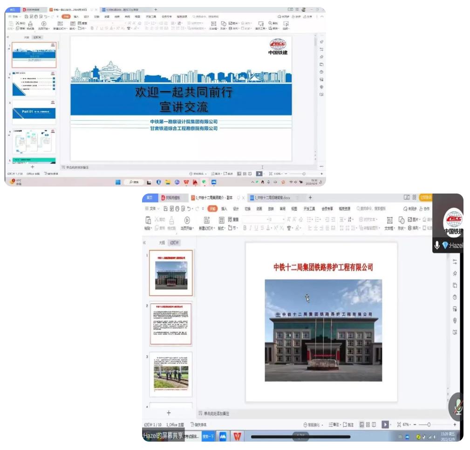Click the New Slide icon in the lower window
This screenshot has height=450, width=470.
pos(207,221)
